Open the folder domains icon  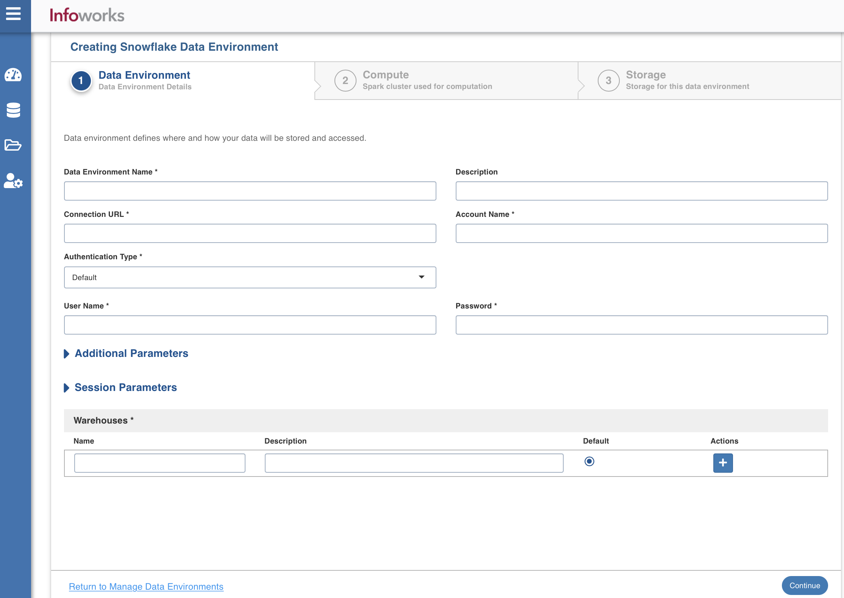click(x=13, y=145)
